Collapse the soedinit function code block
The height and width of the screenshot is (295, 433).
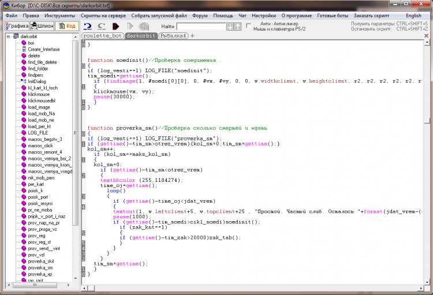click(83, 65)
